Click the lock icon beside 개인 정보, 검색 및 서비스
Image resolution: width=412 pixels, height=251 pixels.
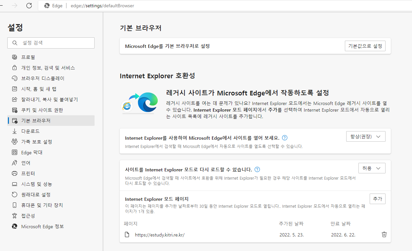pyautogui.click(x=15, y=68)
